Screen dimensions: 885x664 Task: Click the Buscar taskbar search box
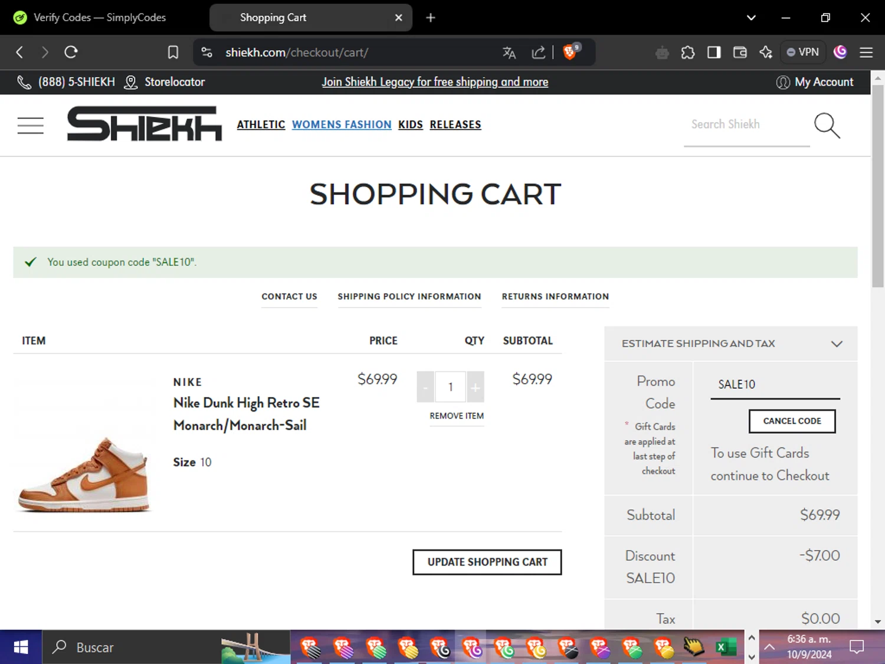coord(167,647)
